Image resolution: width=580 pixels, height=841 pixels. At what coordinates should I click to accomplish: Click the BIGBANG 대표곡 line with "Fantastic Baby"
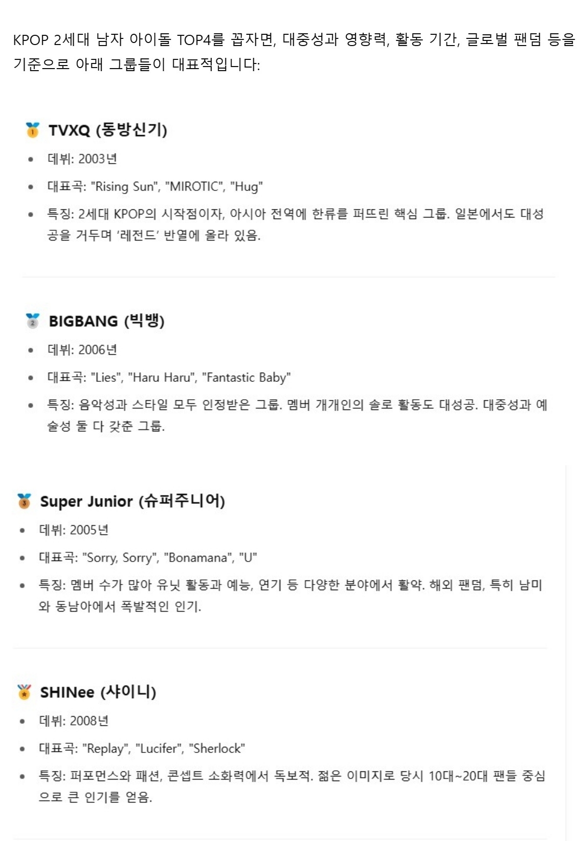click(169, 378)
